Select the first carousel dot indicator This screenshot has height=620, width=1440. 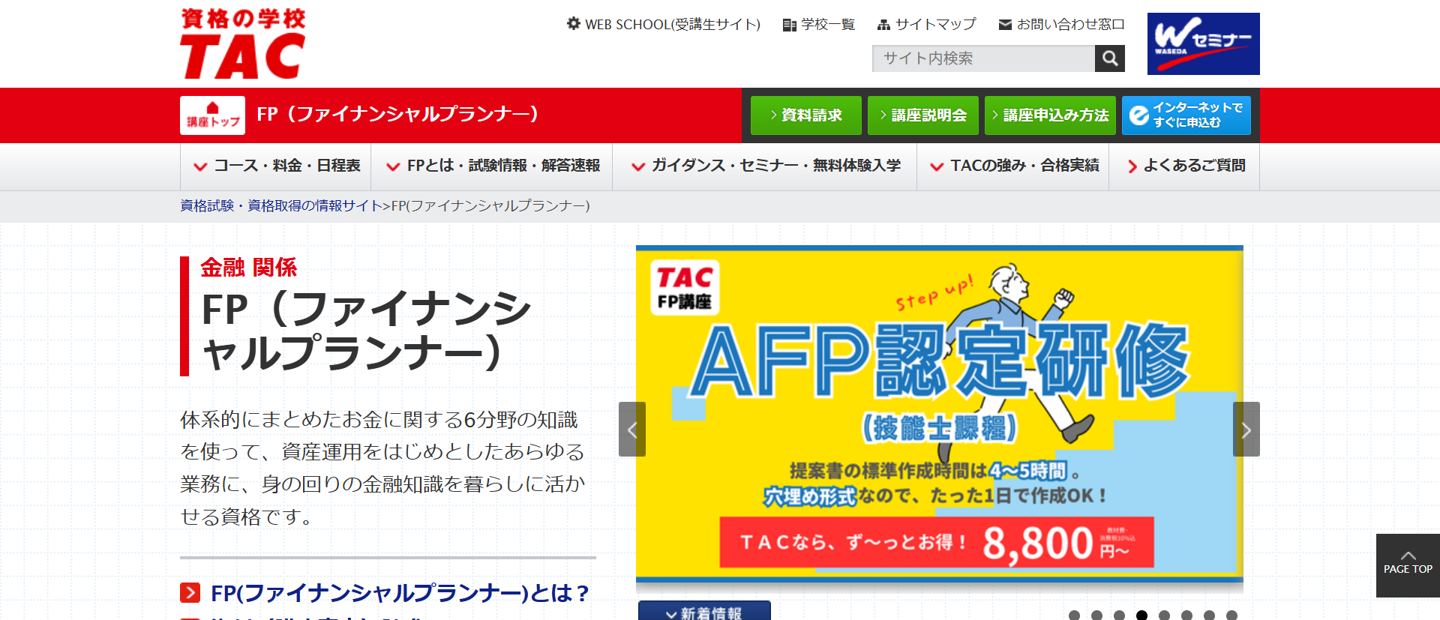click(1074, 616)
